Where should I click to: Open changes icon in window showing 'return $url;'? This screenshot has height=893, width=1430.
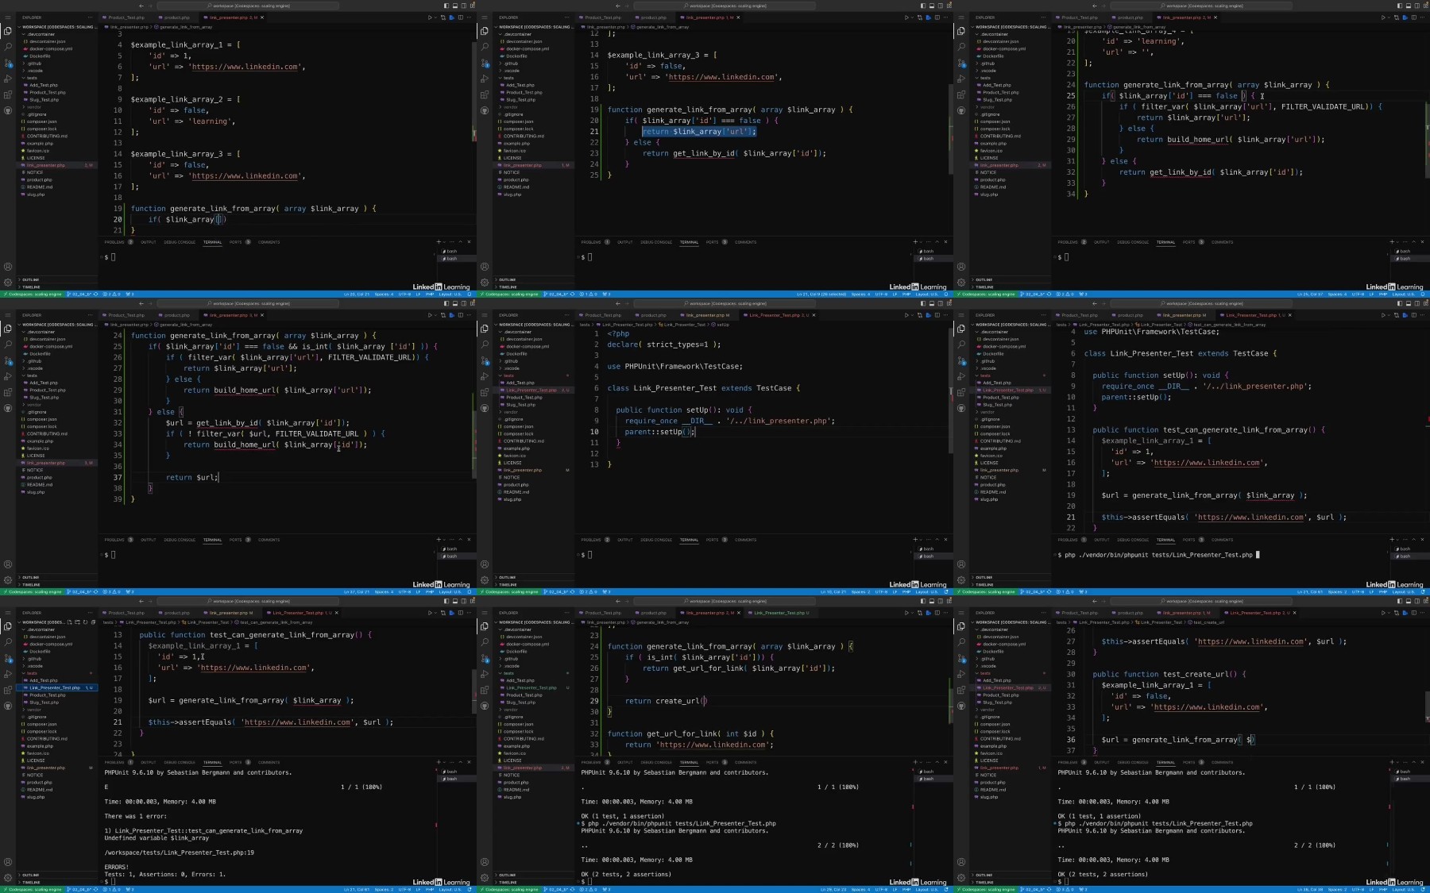(x=443, y=315)
